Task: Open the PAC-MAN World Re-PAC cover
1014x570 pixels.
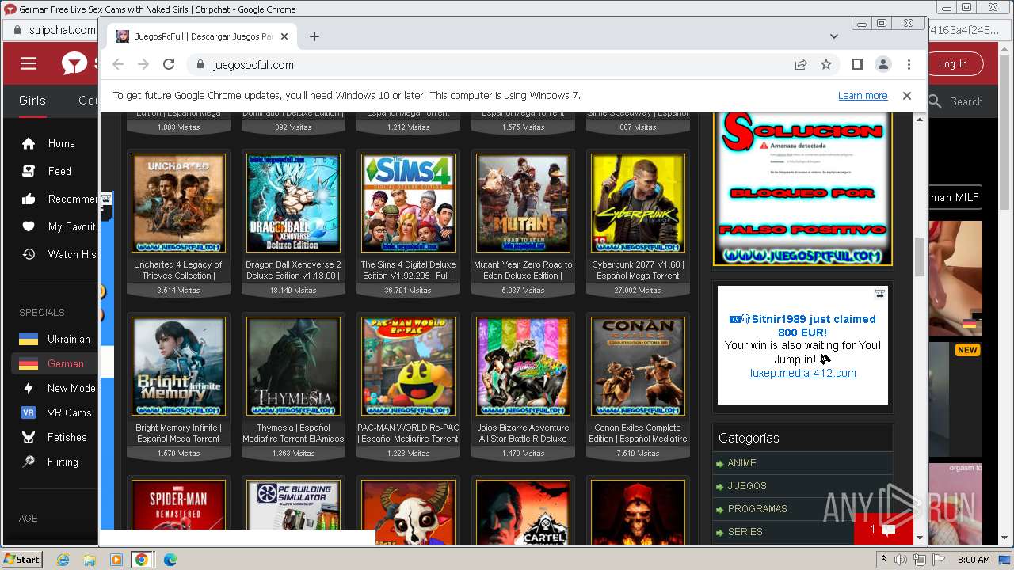Action: coord(408,366)
